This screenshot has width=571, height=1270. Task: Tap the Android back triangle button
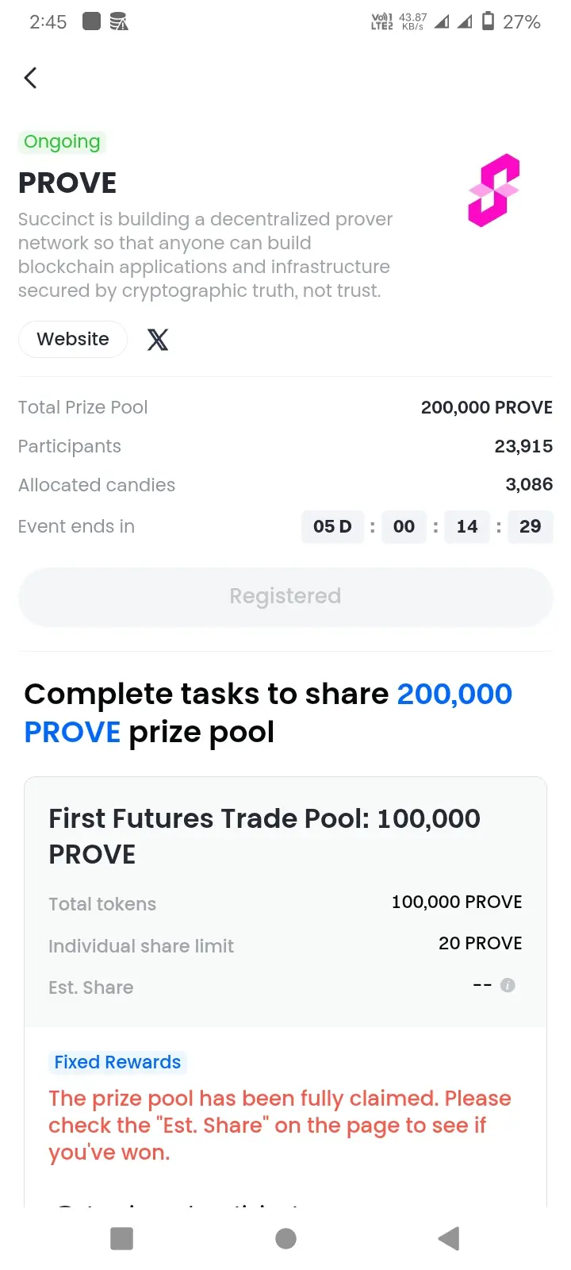449,1238
